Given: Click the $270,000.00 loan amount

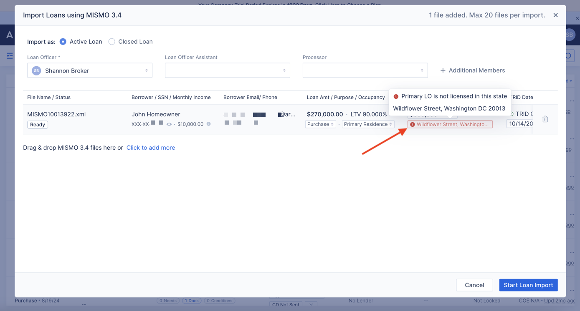Looking at the screenshot, I should [x=325, y=114].
